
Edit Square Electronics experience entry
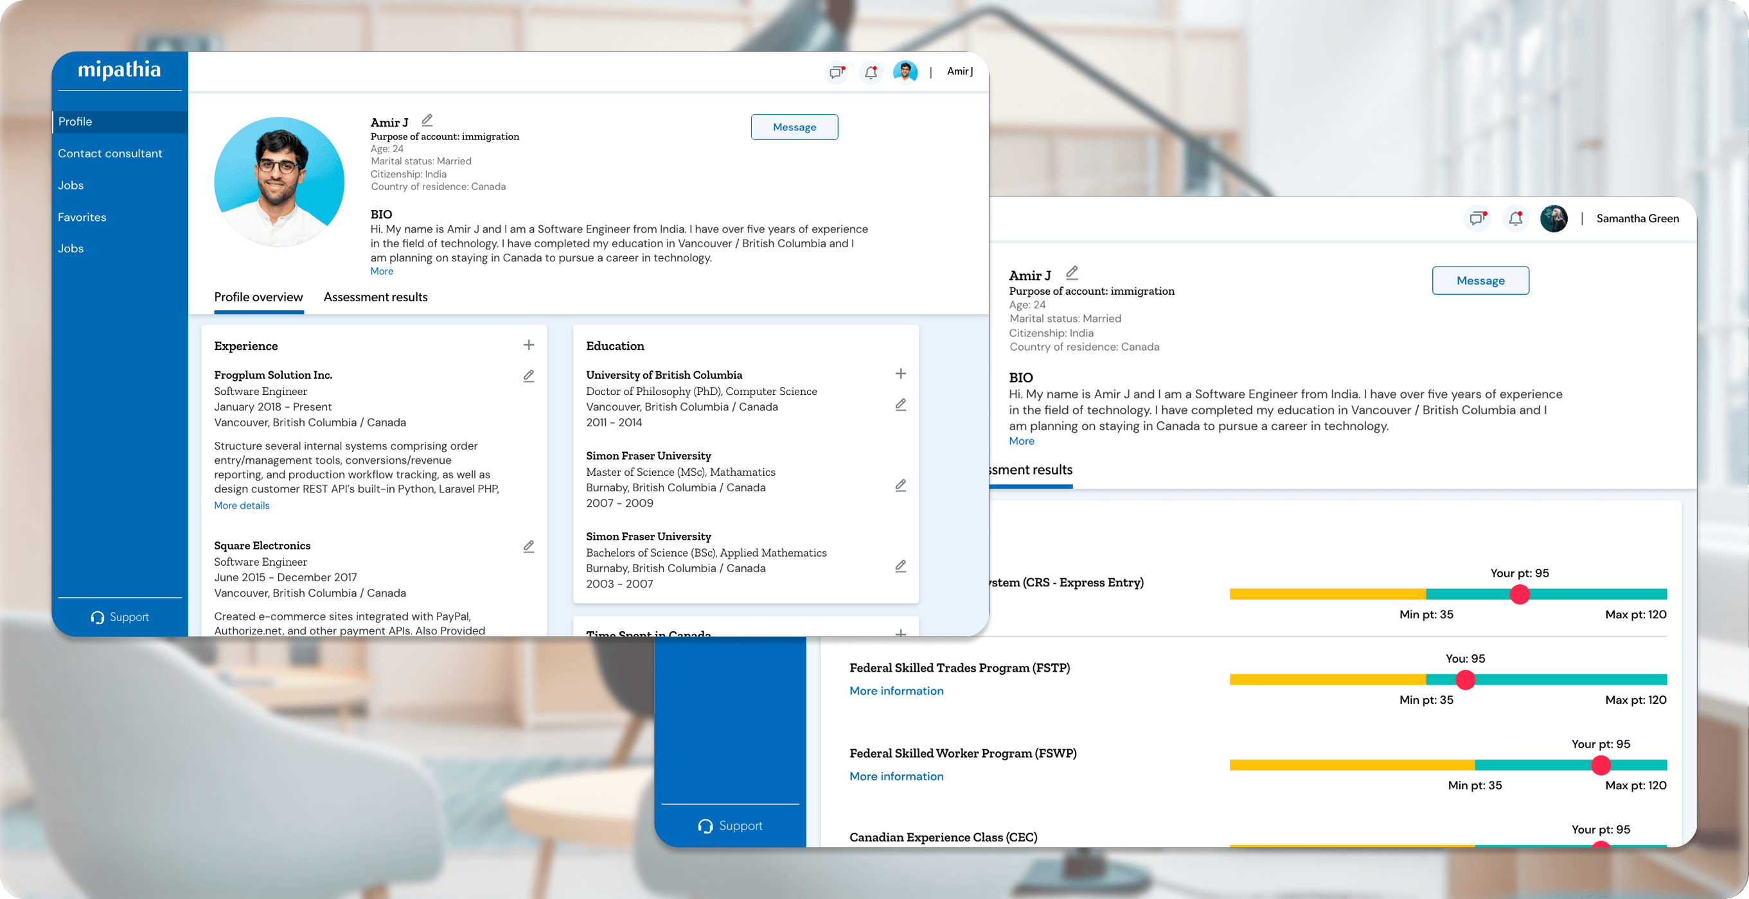click(528, 546)
